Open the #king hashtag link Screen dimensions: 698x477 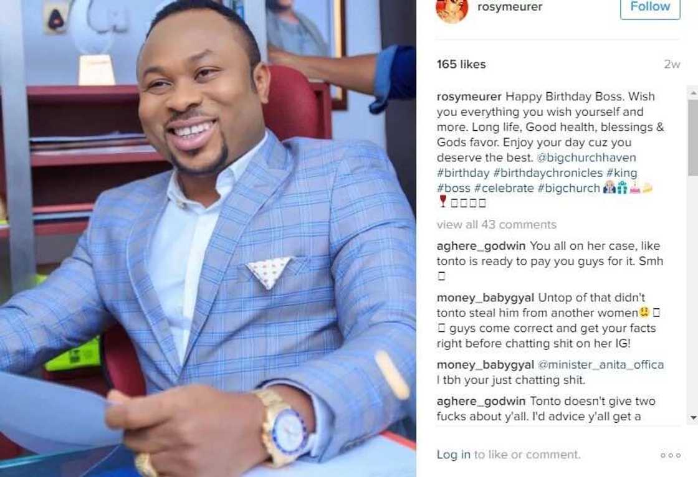coord(621,173)
